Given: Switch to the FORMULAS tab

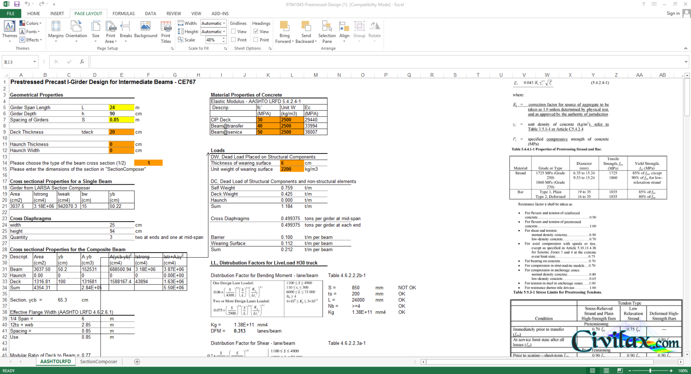Looking at the screenshot, I should point(124,13).
